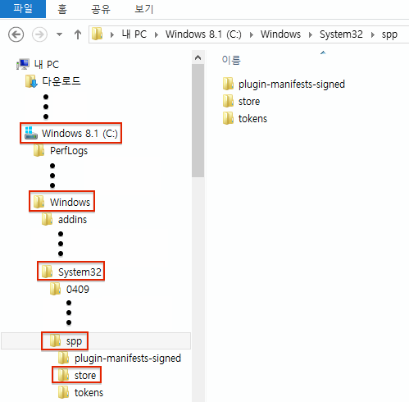Expand dropdown after System32 in address bar
409x402 pixels.
tap(373, 34)
